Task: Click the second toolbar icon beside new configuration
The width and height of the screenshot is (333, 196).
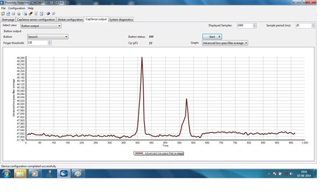Action: [8, 14]
